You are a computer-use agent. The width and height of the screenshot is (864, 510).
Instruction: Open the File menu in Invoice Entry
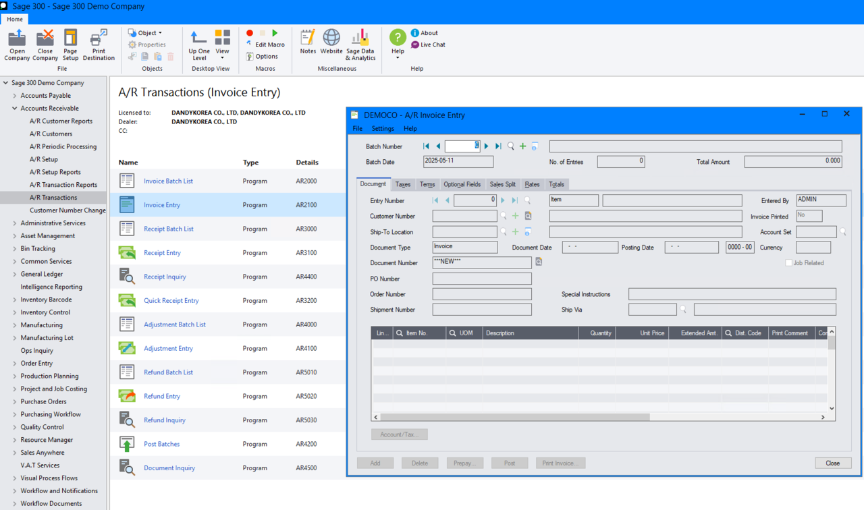pyautogui.click(x=358, y=129)
